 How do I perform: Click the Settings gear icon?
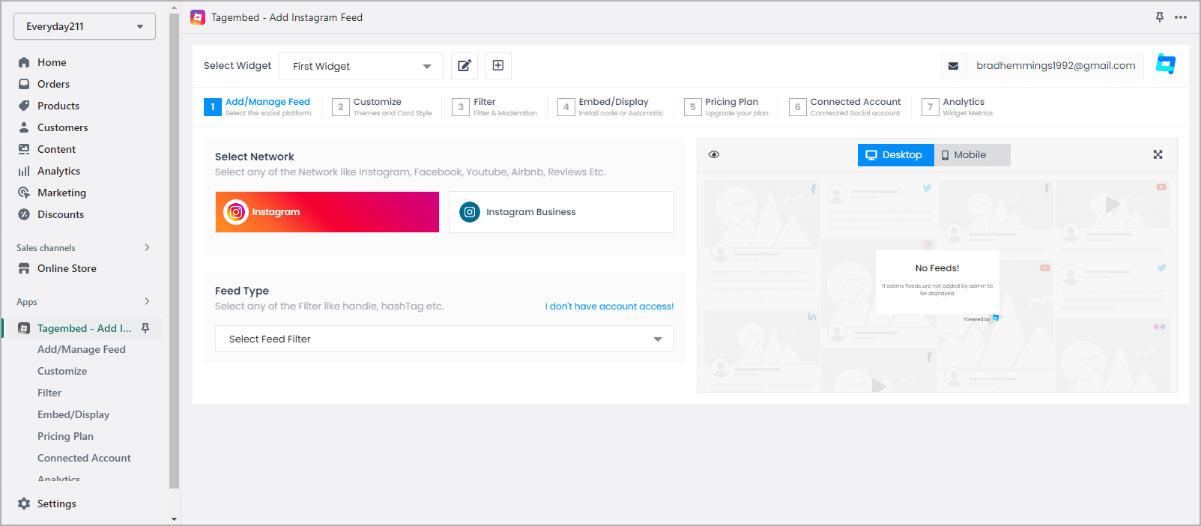pos(24,504)
